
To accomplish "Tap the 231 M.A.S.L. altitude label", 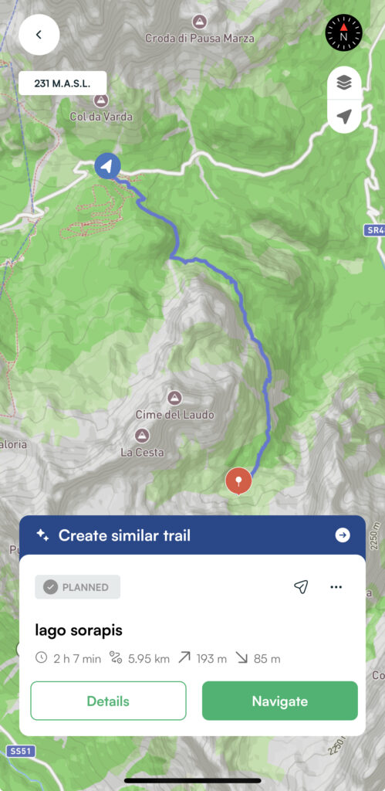I will tap(62, 83).
